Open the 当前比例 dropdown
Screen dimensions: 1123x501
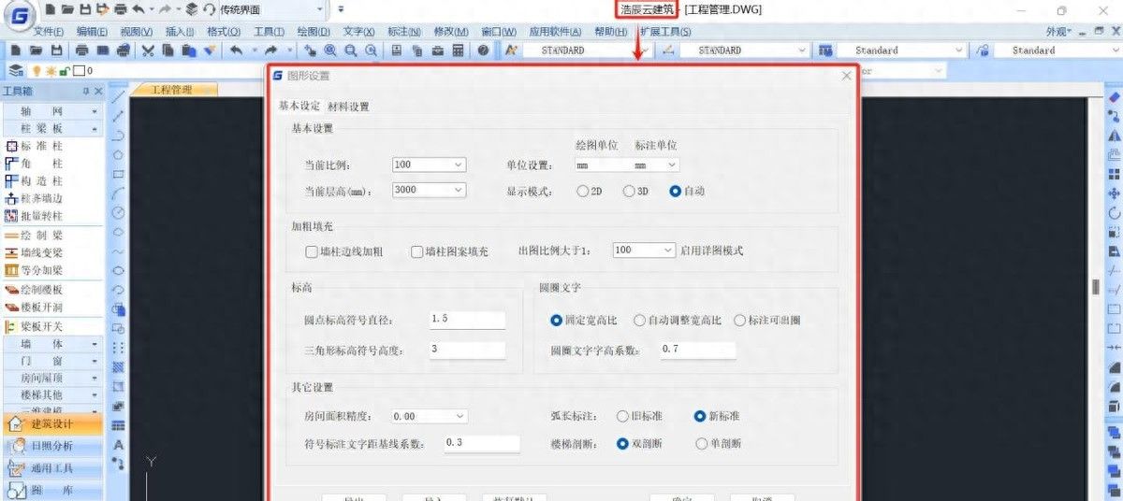[429, 165]
